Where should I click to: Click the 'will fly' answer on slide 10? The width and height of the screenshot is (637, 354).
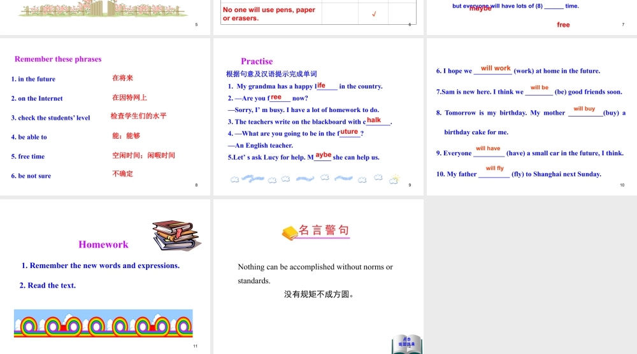click(494, 169)
